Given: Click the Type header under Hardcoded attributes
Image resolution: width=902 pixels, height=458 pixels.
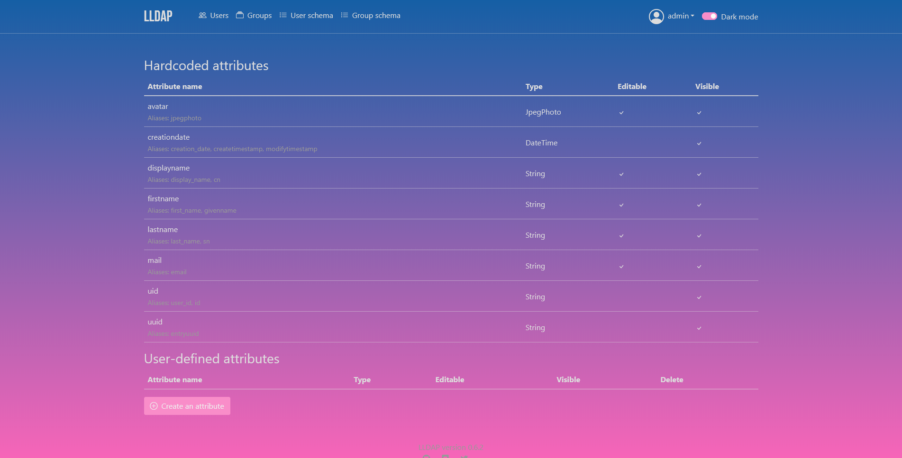Looking at the screenshot, I should click(534, 87).
